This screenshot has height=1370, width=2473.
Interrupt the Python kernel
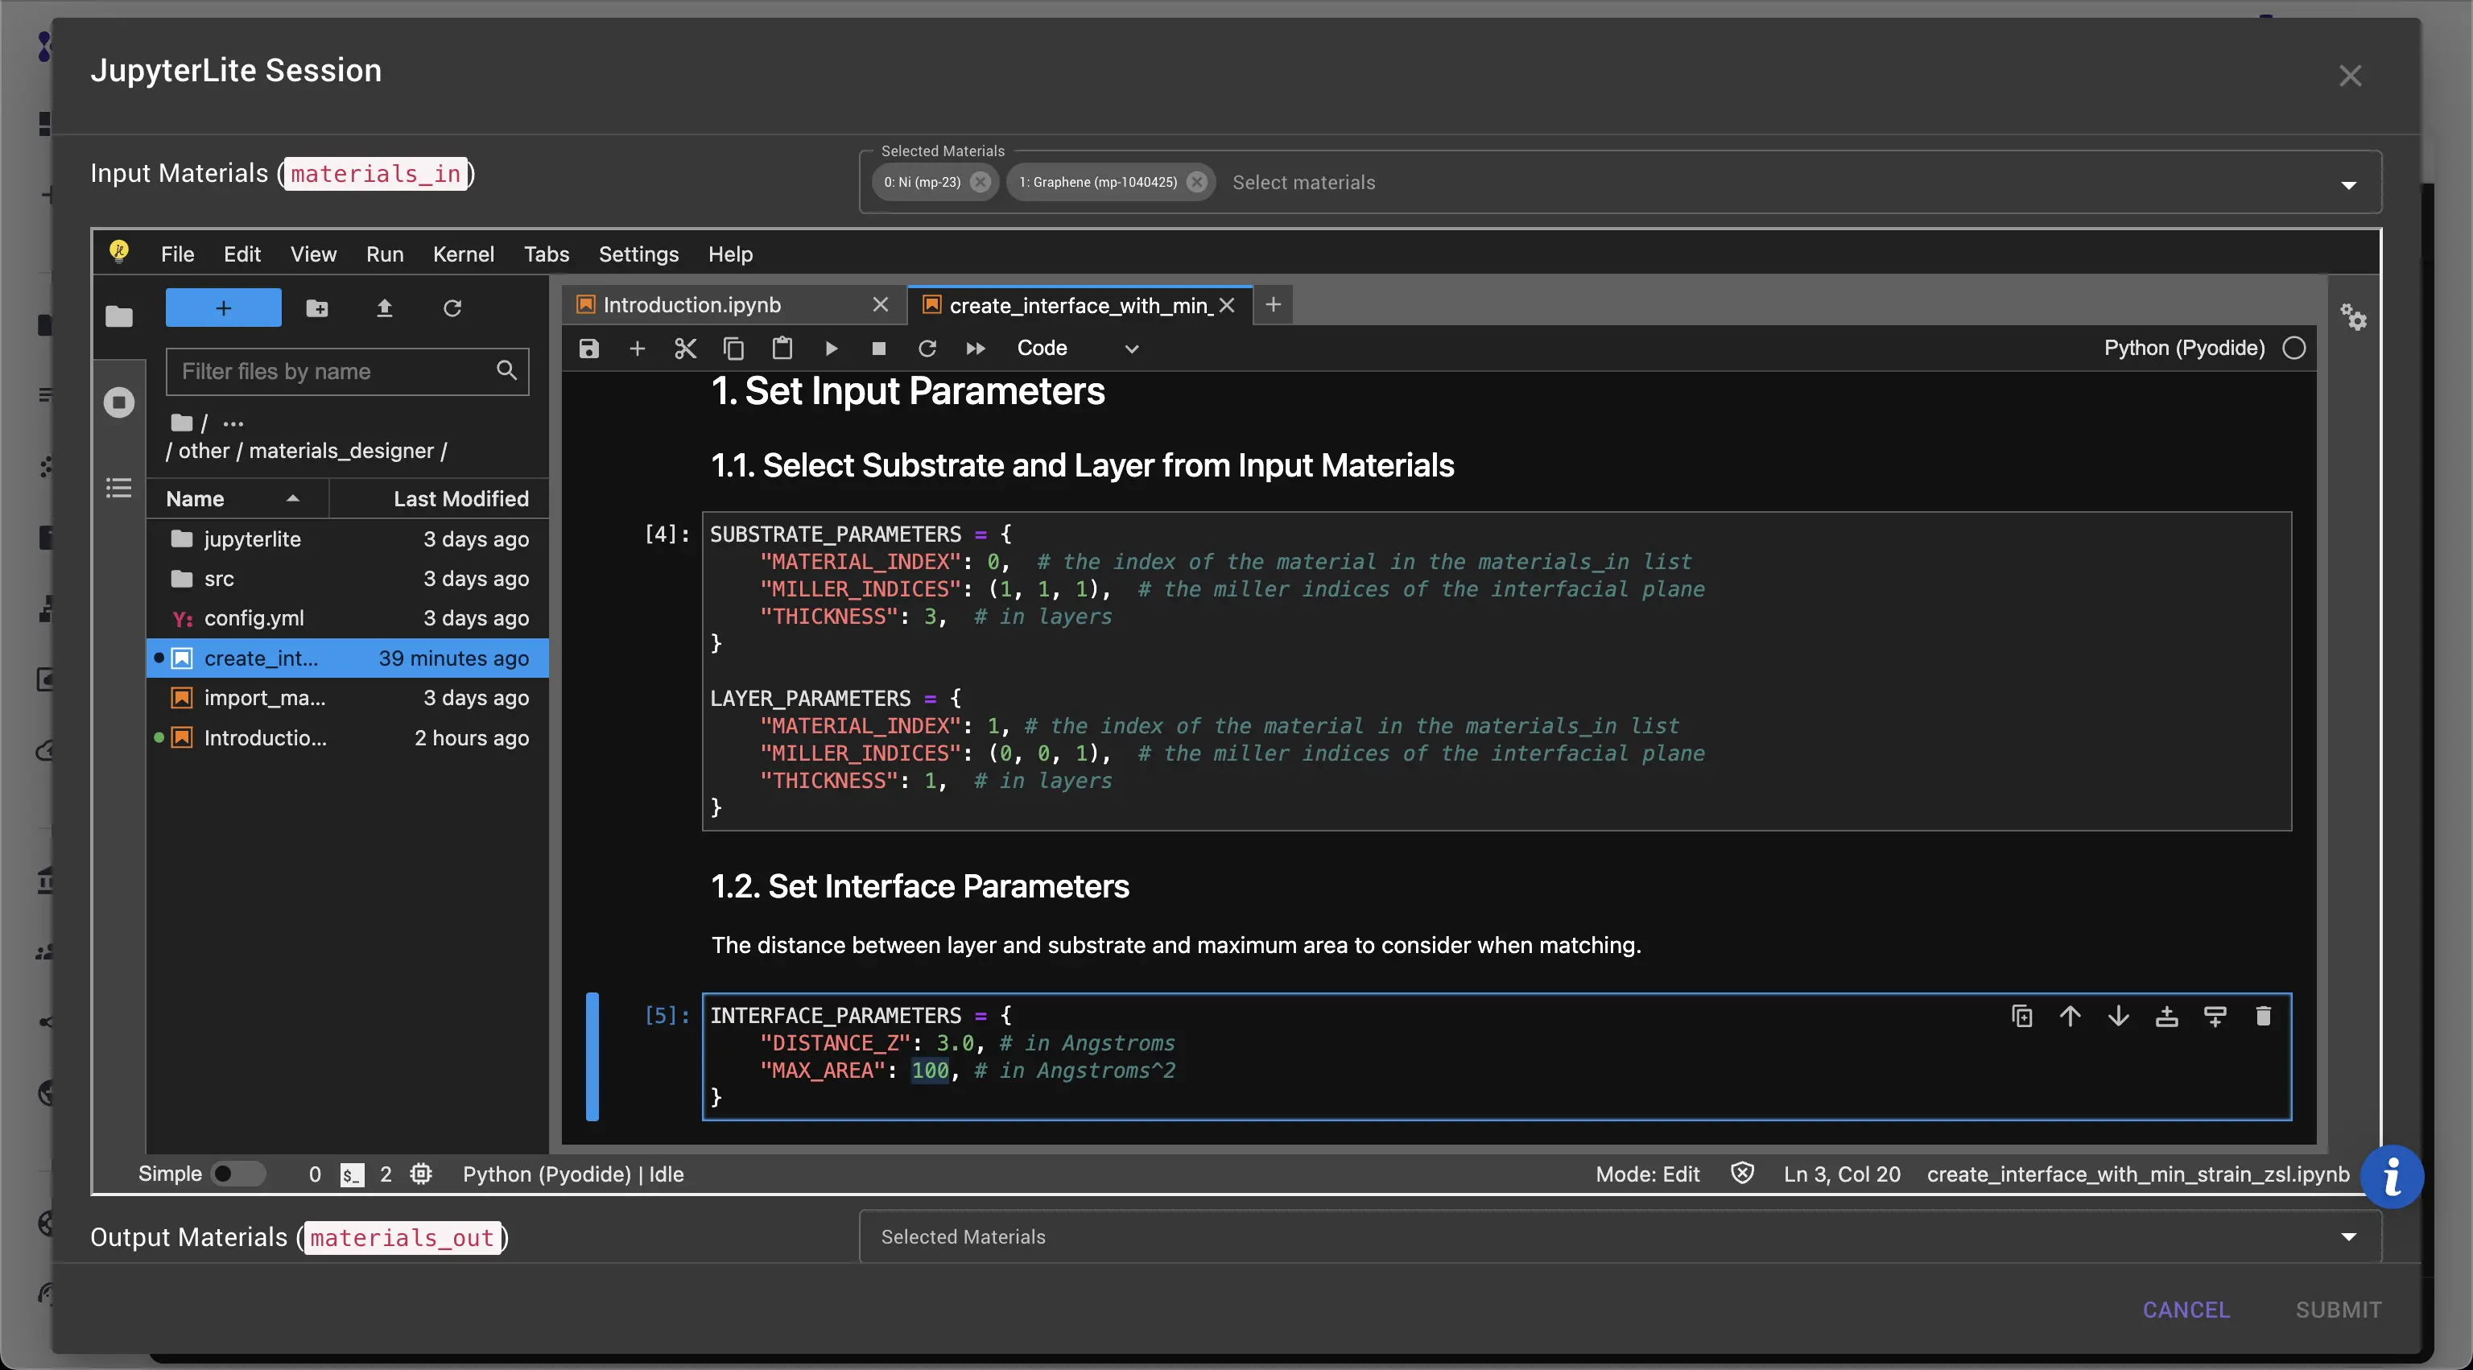878,348
